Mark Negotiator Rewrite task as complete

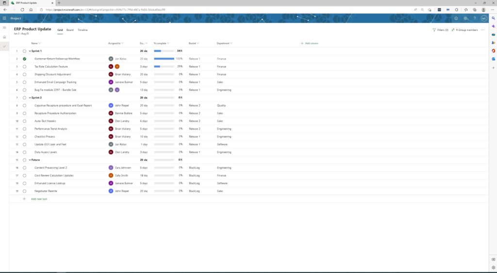pyautogui.click(x=24, y=191)
